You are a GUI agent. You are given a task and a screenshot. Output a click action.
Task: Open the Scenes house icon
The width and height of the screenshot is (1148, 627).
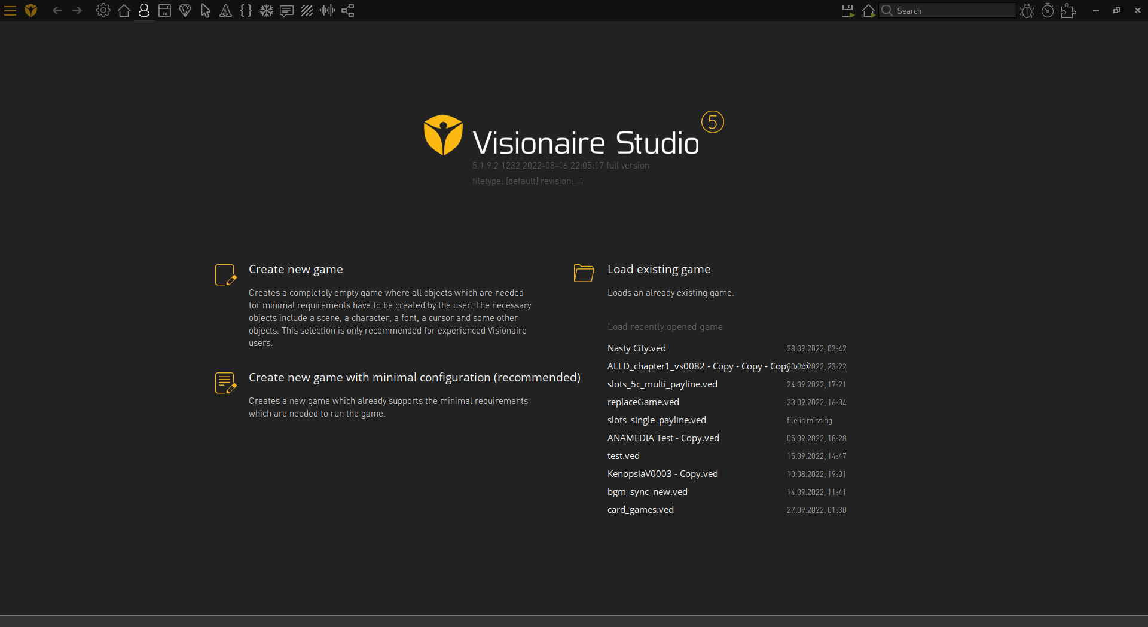coord(124,11)
